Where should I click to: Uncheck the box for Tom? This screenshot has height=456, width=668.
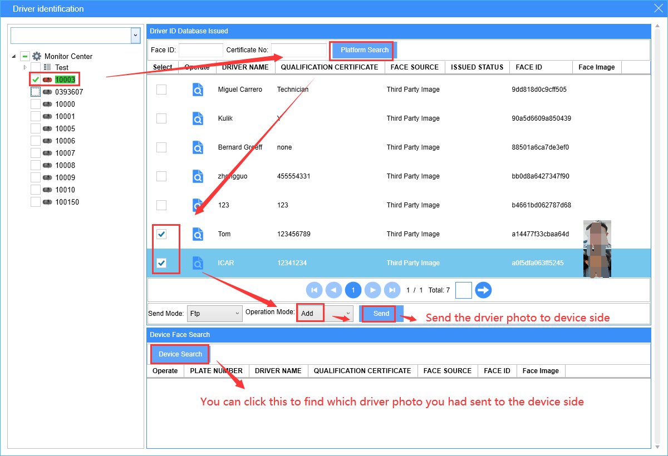coord(161,234)
